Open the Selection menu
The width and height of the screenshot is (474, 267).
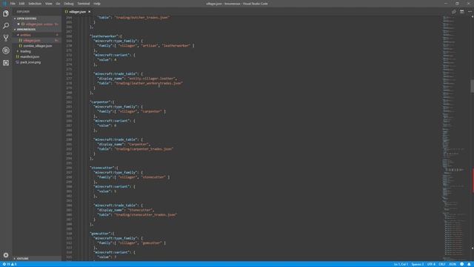click(x=35, y=4)
